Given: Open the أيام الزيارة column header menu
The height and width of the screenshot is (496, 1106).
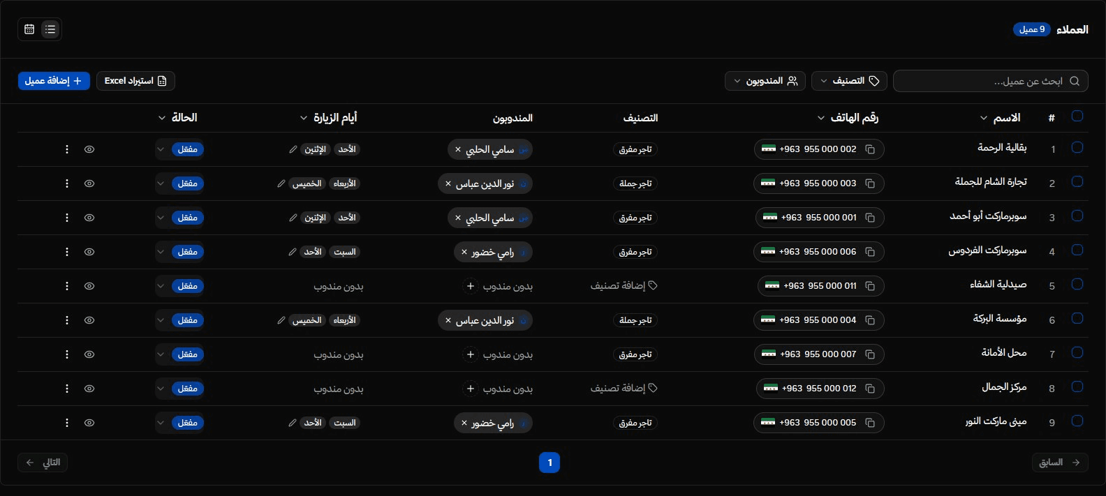Looking at the screenshot, I should 328,118.
